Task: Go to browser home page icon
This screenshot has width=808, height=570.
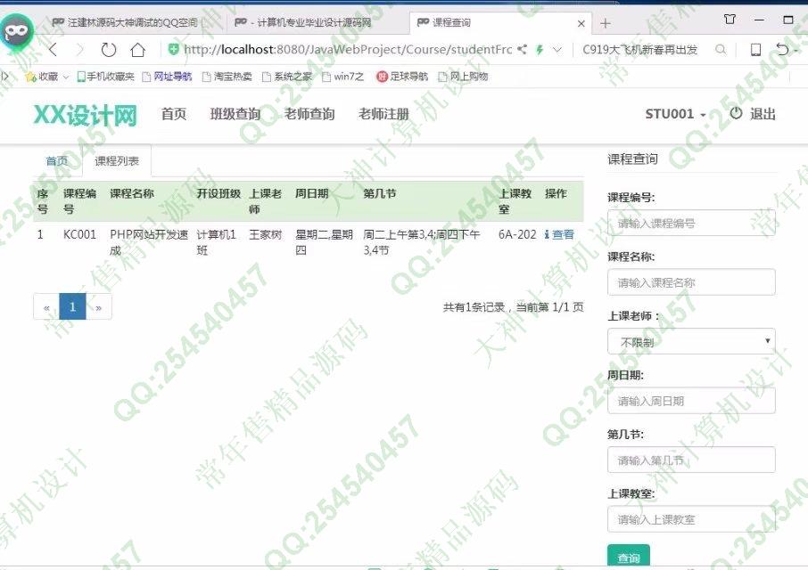Action: [x=137, y=50]
